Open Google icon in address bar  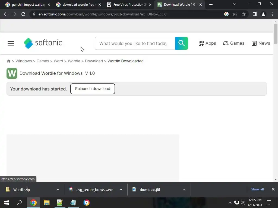226,14
